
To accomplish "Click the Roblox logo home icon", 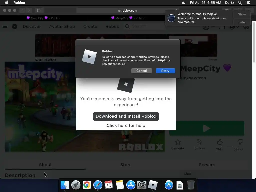I will 15,26.
